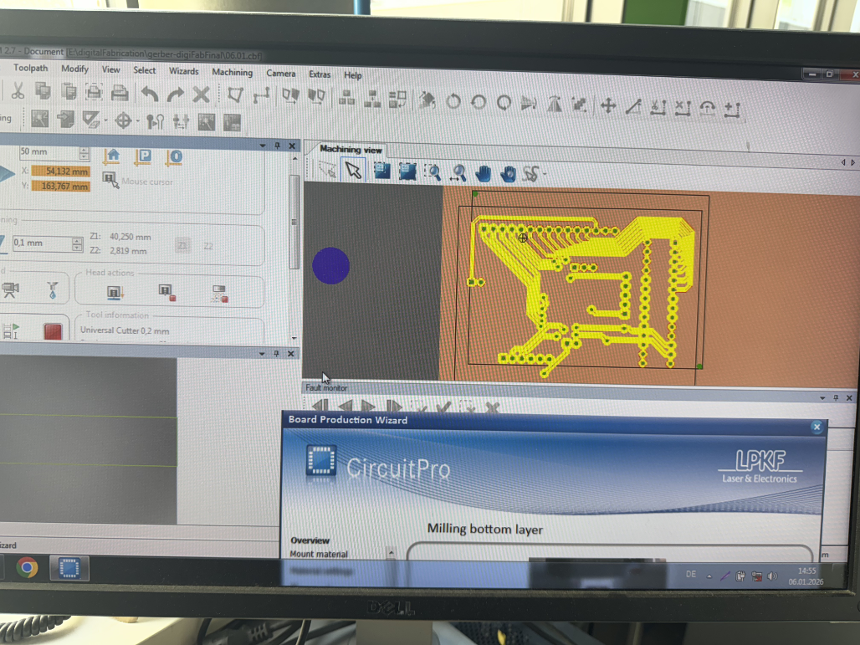Select the arrow pointer tool in Machining view
The height and width of the screenshot is (645, 860).
coord(353,171)
